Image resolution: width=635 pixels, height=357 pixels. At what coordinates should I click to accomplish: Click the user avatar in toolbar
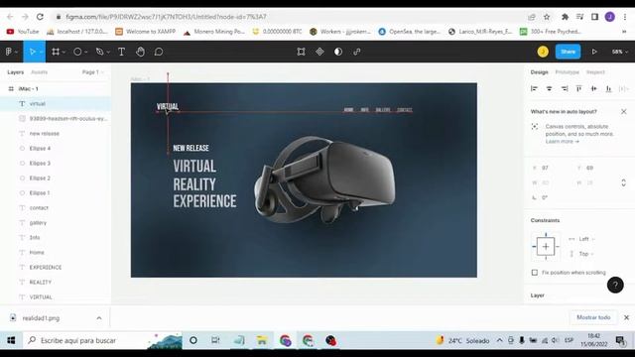(543, 52)
